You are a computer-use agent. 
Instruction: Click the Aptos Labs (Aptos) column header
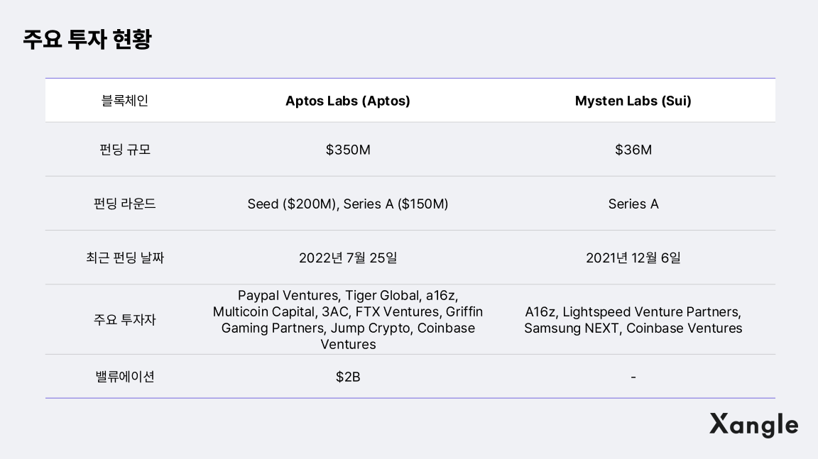click(x=348, y=101)
